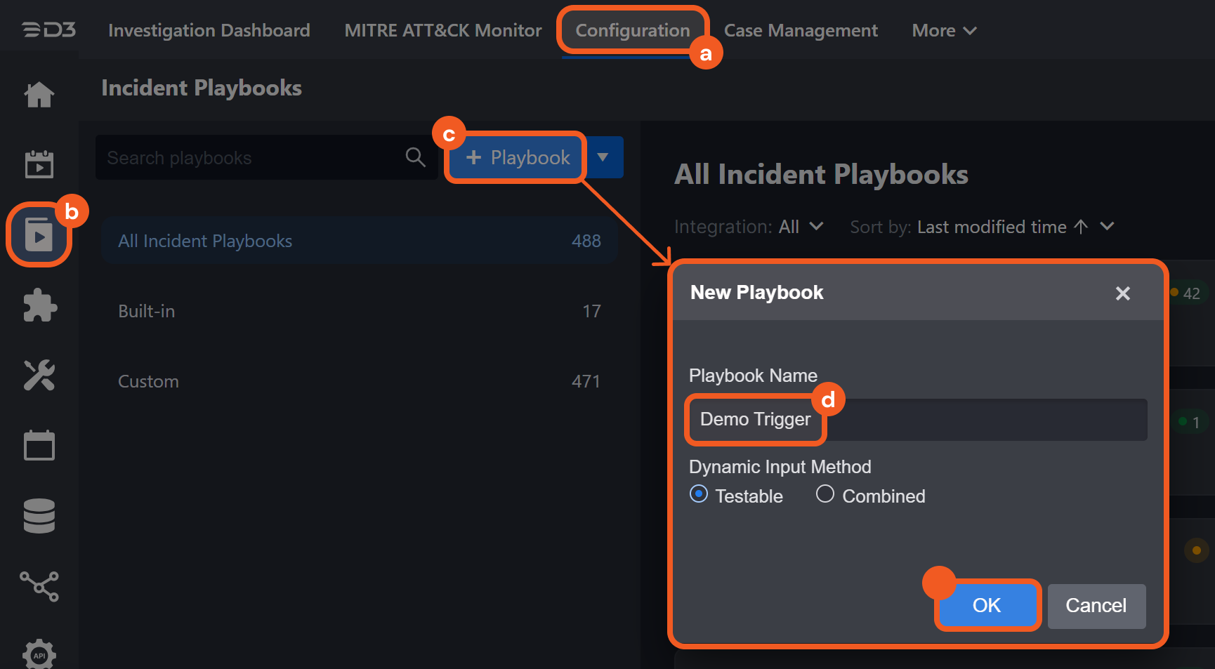The width and height of the screenshot is (1215, 669).
Task: Switch to the Configuration tab
Action: [x=632, y=31]
